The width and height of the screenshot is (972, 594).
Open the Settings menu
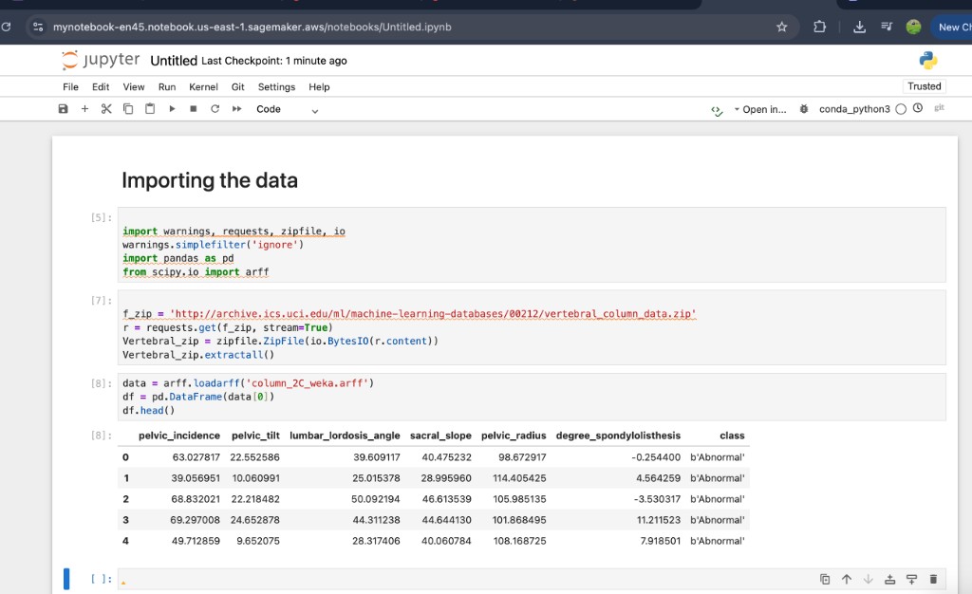click(x=276, y=86)
